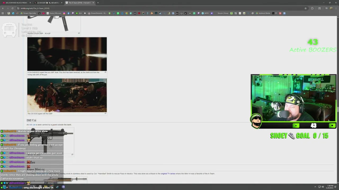Open the Chrome three-dot menu
The image size is (339, 190).
click(x=336, y=8)
